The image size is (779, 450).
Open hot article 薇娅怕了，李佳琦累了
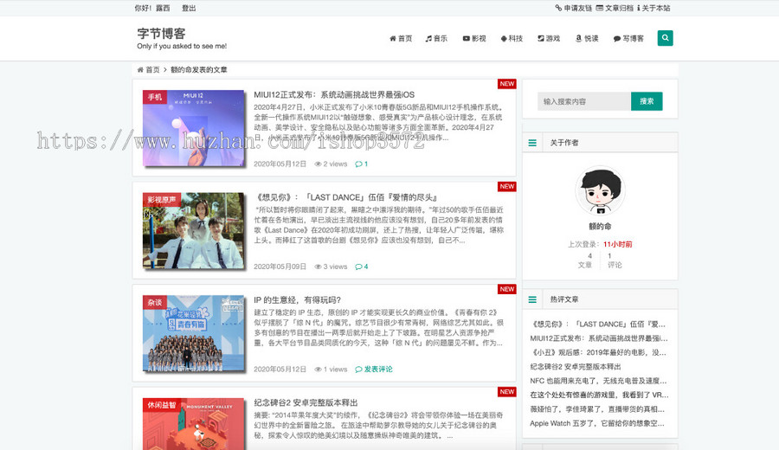[597, 409]
